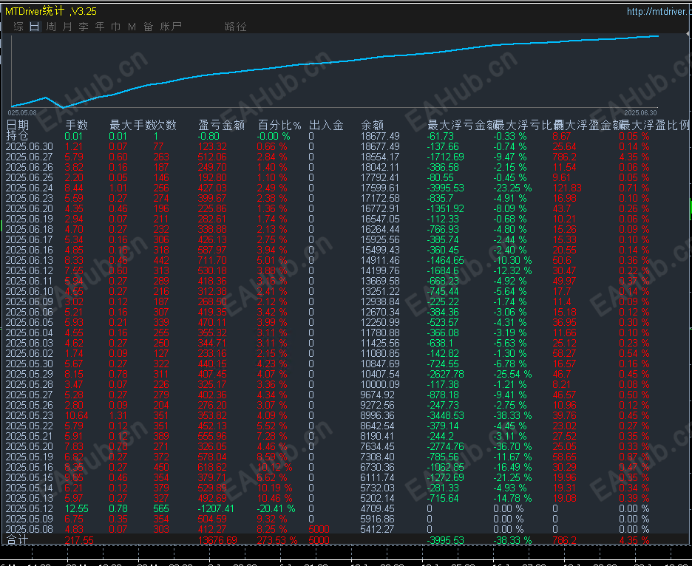Click the lots value 10.64
The height and width of the screenshot is (566, 692).
(76, 415)
